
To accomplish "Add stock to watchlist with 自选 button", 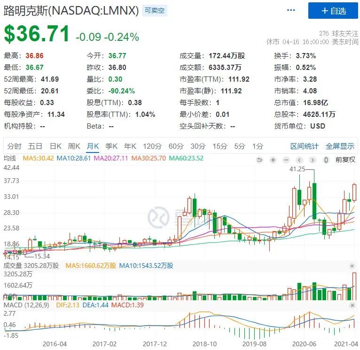I will tap(334, 11).
